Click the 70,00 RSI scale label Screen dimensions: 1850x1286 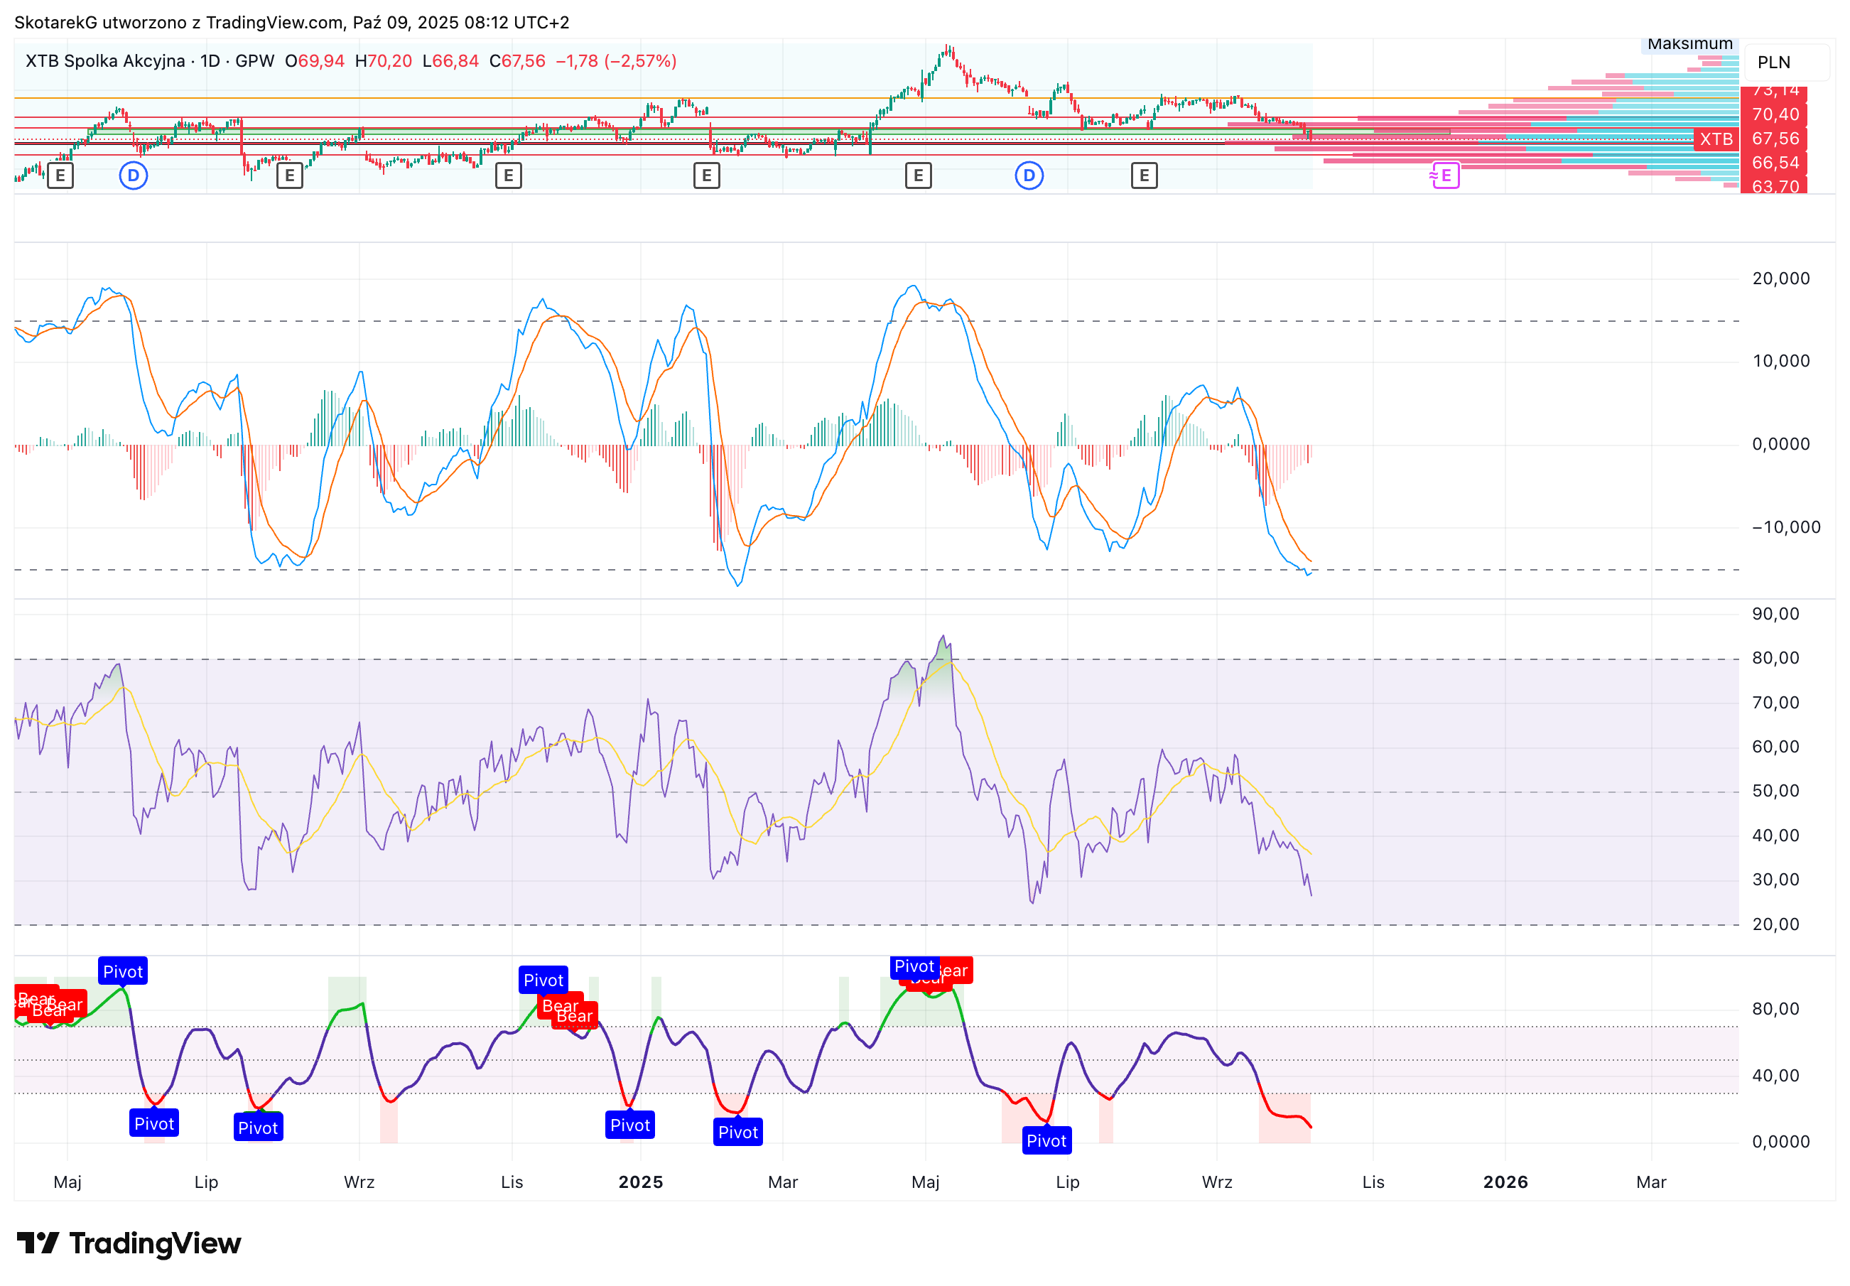(1776, 703)
